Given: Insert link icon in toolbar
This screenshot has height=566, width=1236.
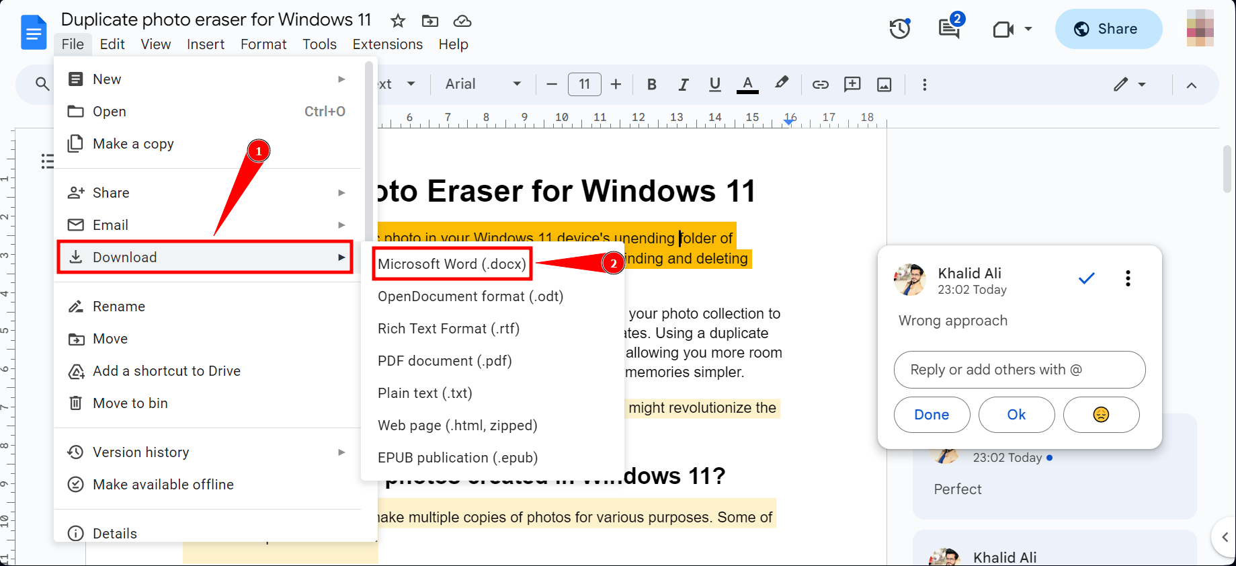Looking at the screenshot, I should [820, 84].
